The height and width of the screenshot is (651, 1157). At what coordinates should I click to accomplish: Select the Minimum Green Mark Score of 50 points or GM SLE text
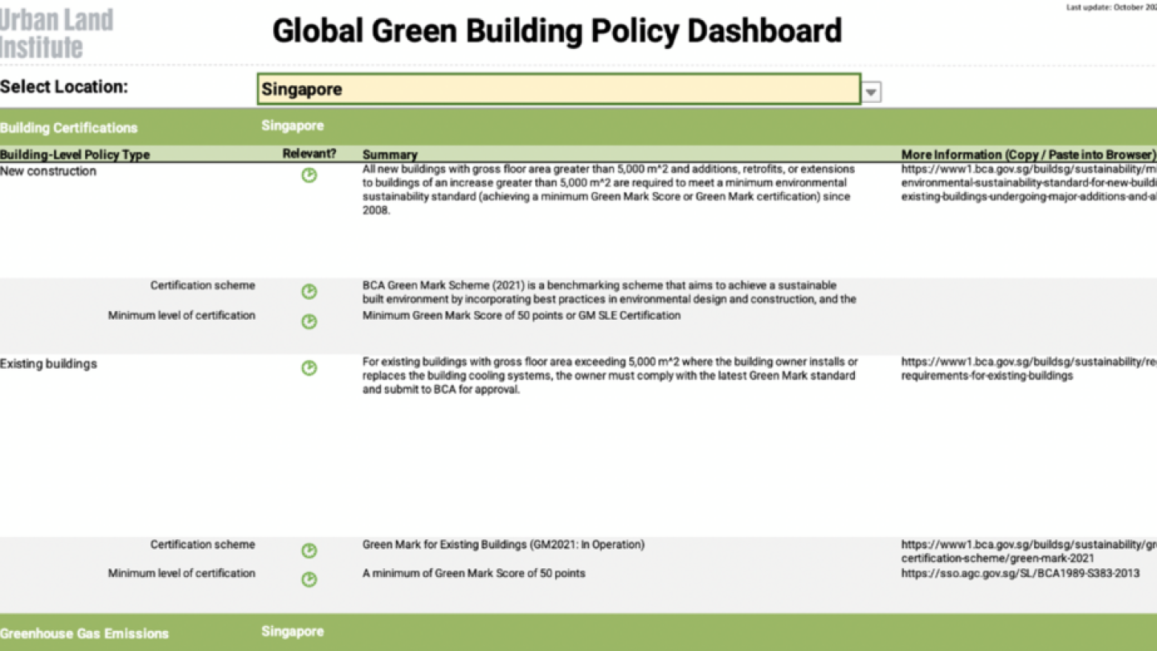tap(521, 316)
